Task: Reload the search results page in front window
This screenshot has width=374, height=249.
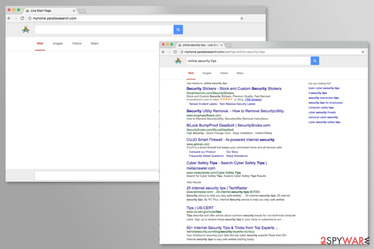Action: click(175, 52)
